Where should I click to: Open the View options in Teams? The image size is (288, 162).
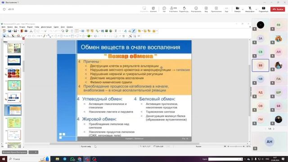coord(206,9)
